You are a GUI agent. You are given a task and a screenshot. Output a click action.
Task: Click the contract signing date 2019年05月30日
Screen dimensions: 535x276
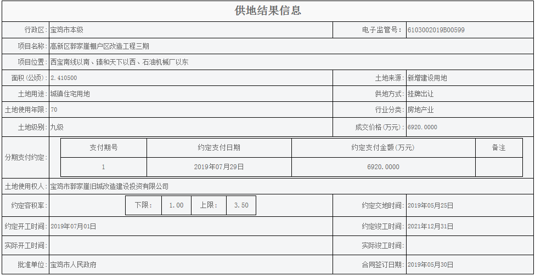pyautogui.click(x=430, y=265)
